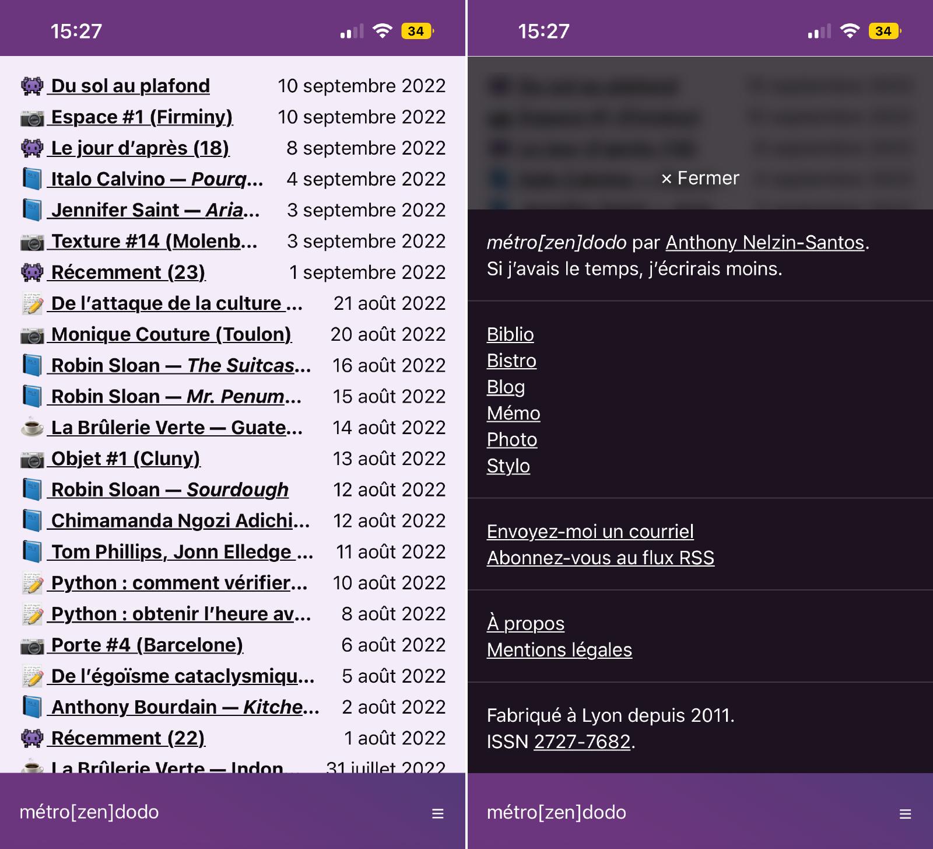
Task: Open the Stylo section
Action: (x=508, y=466)
